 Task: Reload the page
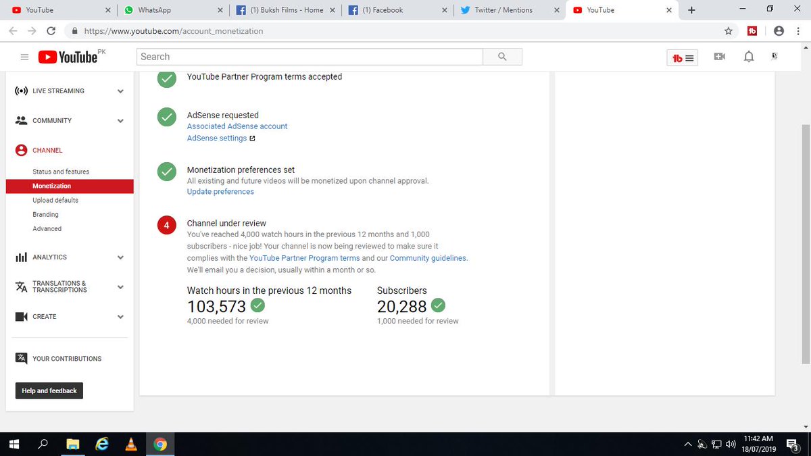51,31
